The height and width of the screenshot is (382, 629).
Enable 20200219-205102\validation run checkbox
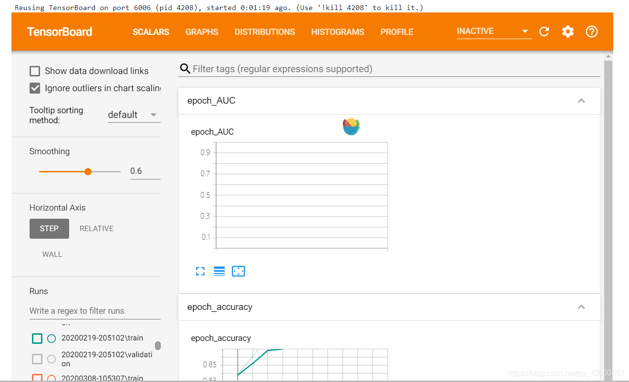pyautogui.click(x=37, y=359)
